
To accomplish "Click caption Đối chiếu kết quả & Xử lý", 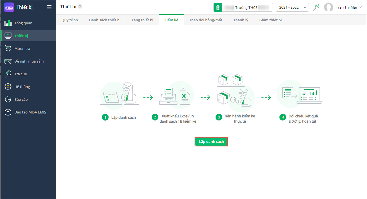I will [303, 118].
